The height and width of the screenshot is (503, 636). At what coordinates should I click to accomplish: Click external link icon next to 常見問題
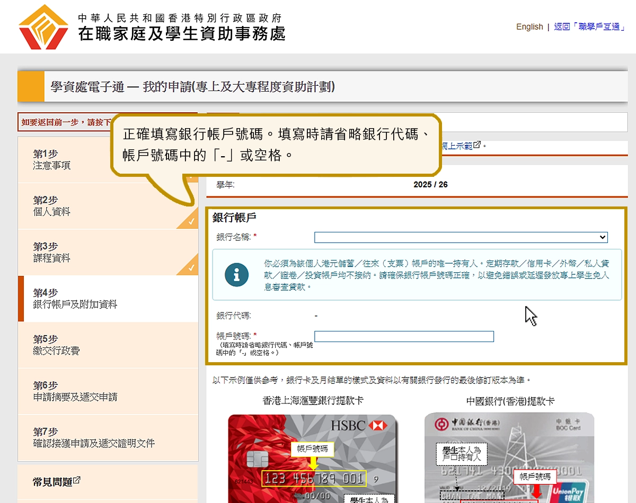[77, 481]
